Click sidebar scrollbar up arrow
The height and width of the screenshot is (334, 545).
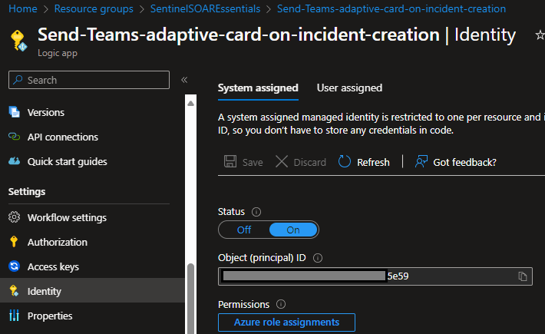(x=190, y=103)
